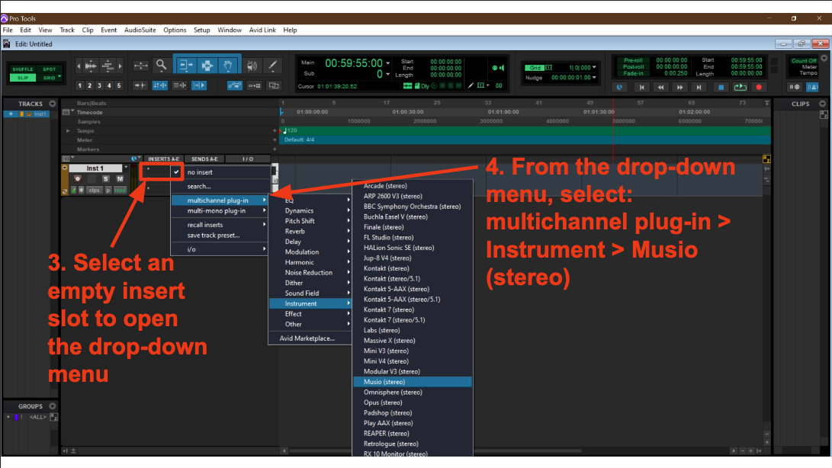Click the online sync clock button

620,87
